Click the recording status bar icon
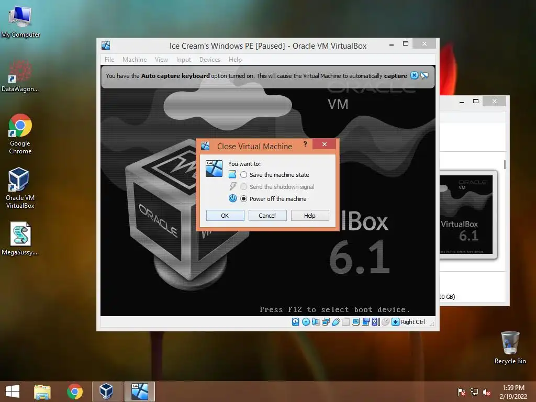 click(365, 322)
